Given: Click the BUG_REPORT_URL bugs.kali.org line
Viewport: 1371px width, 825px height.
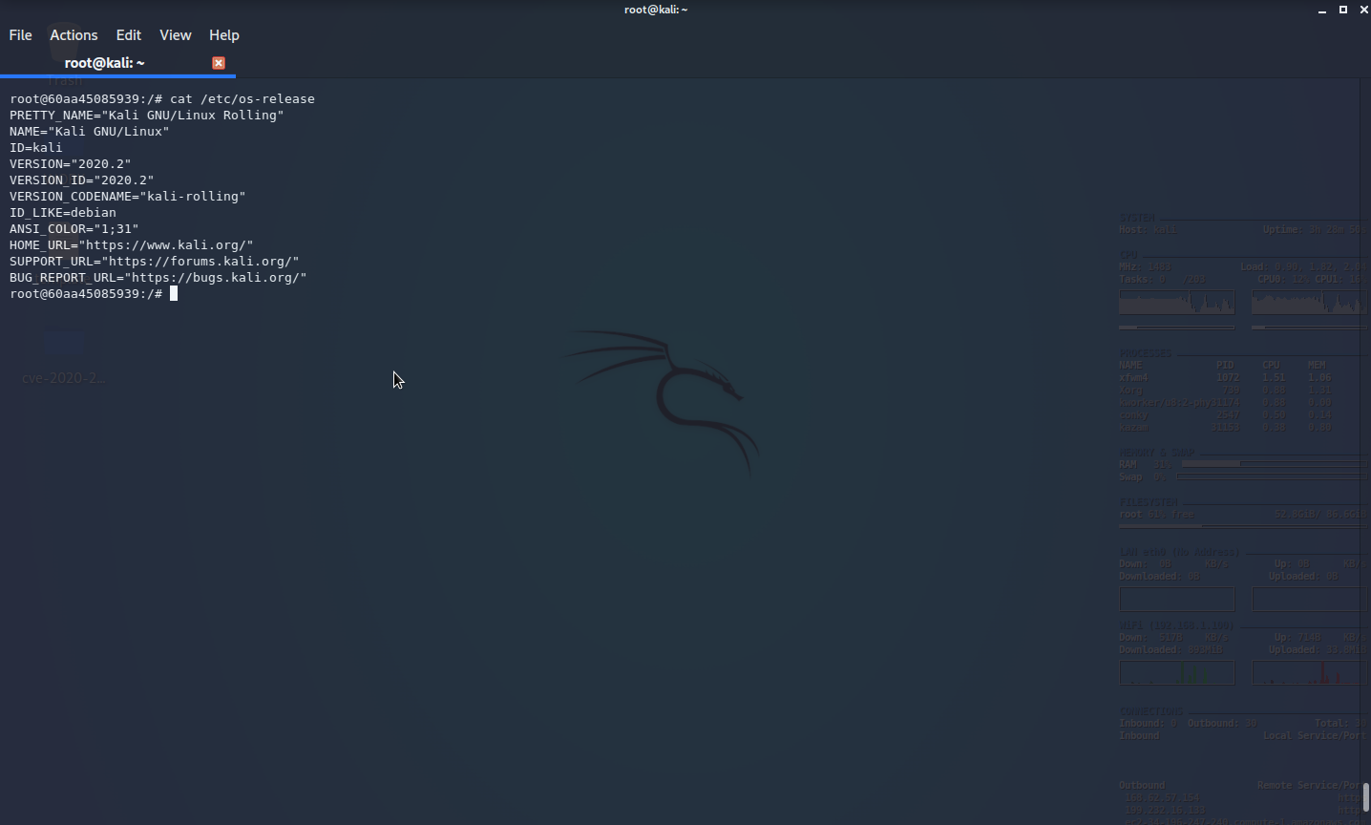Looking at the screenshot, I should [x=158, y=278].
